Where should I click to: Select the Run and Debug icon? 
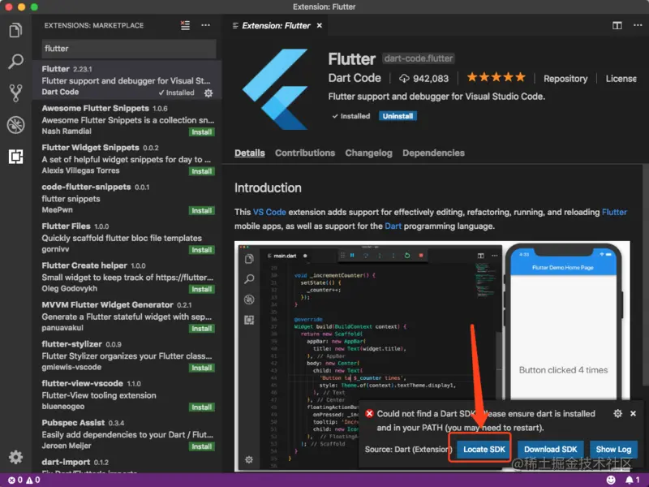15,123
